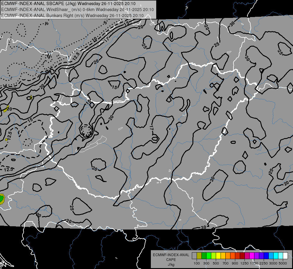
Task: Click the 100 legend value
Action: [x=197, y=263]
